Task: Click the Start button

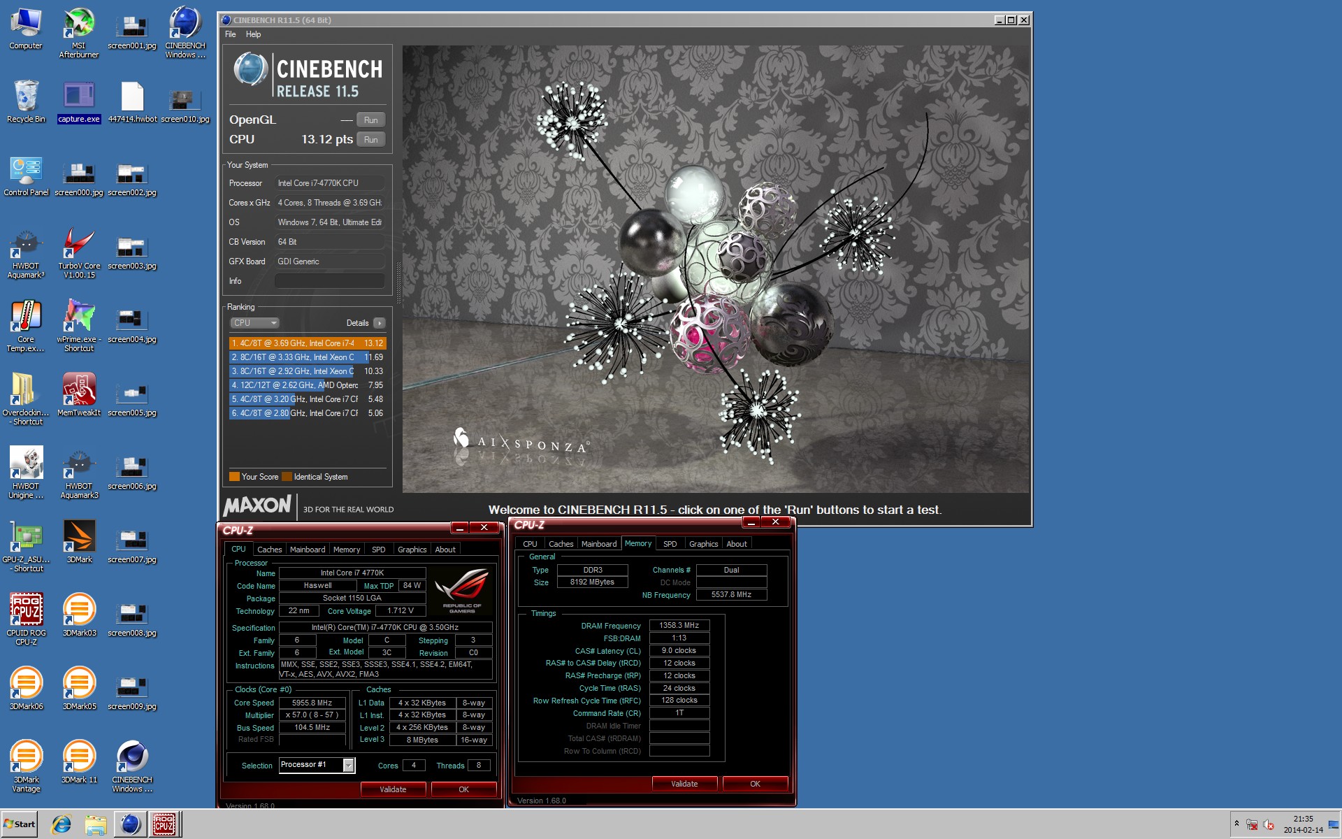Action: 19,824
